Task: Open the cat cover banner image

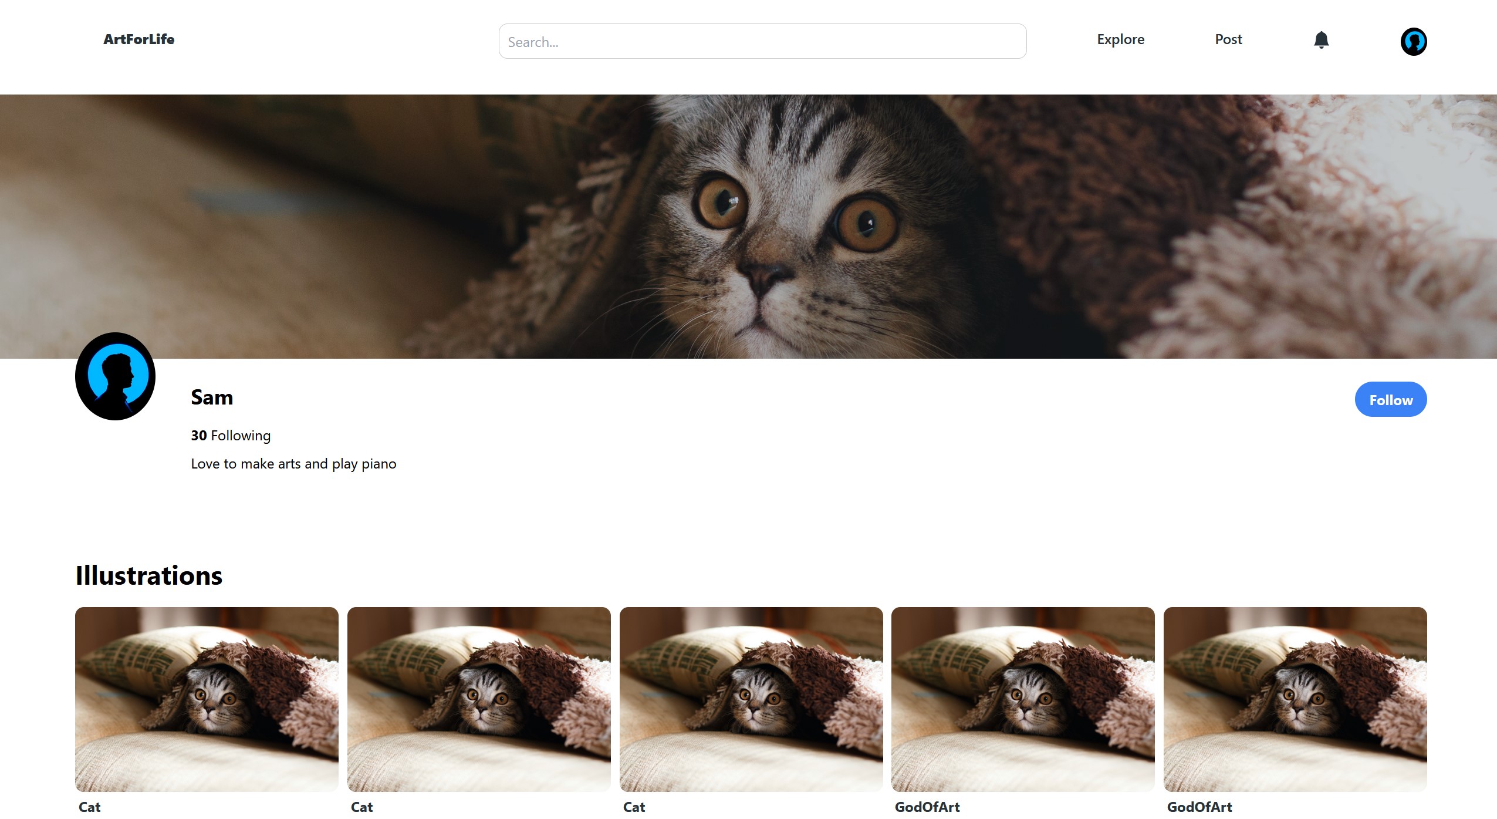Action: [x=748, y=227]
